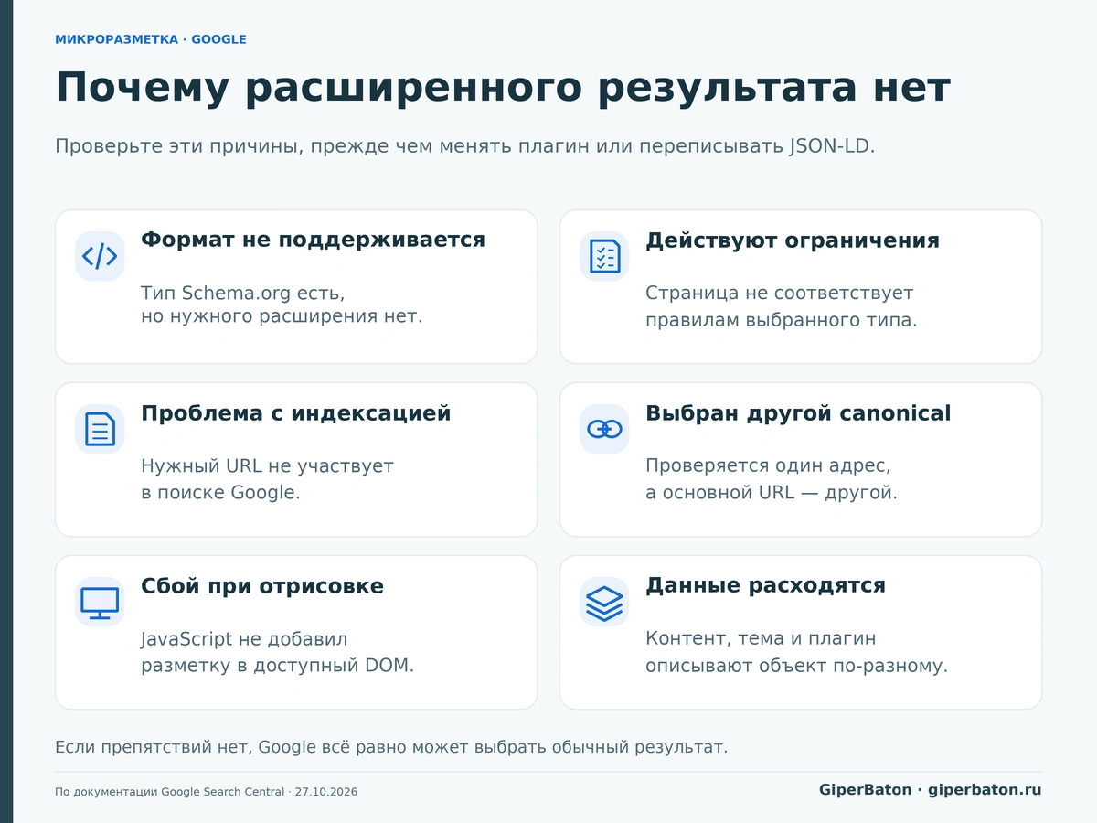This screenshot has height=823, width=1097.
Task: Click the text Страница не соответствует
Action: 780,294
